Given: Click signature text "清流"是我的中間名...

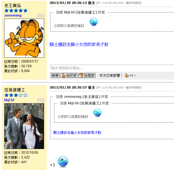Looking at the screenshot, I should [66, 68].
